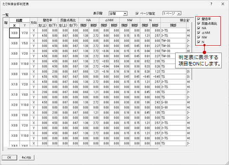Click the 位置 column header

[19, 21]
